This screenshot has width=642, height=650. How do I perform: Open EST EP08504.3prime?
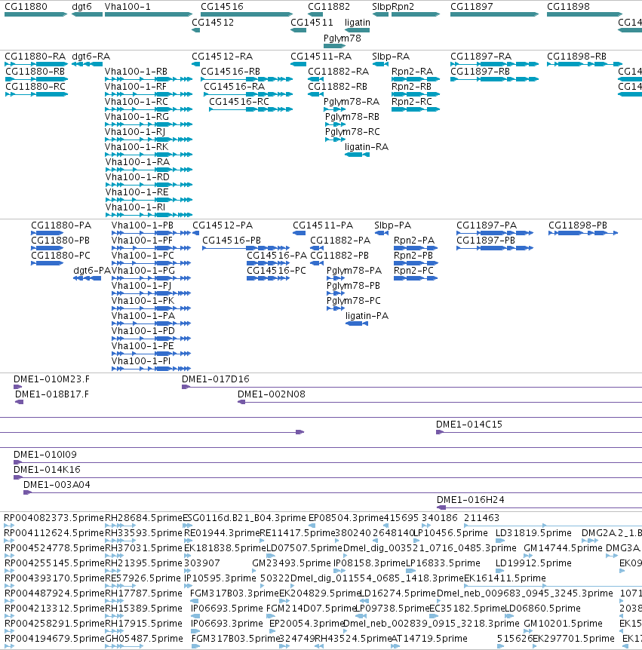[346, 518]
